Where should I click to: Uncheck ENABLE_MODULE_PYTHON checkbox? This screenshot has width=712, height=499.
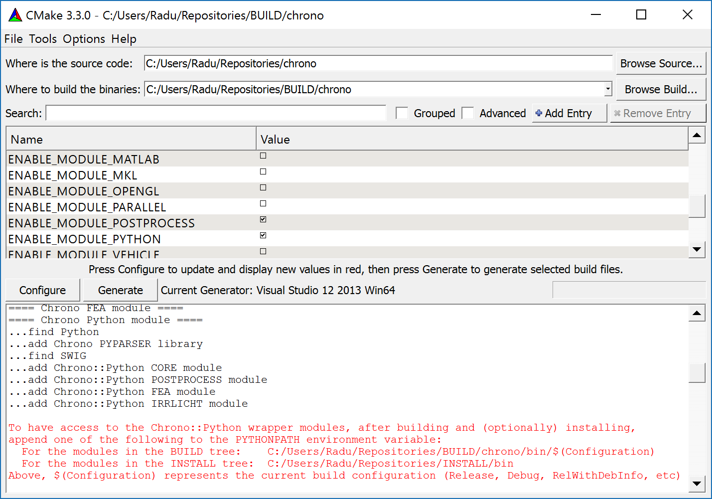click(x=263, y=236)
